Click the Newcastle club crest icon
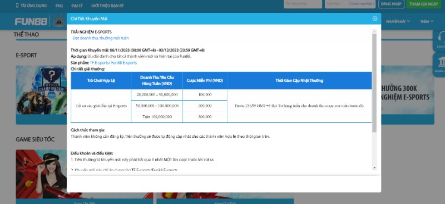Screen dimensions: 445x204 (x=59, y=21)
